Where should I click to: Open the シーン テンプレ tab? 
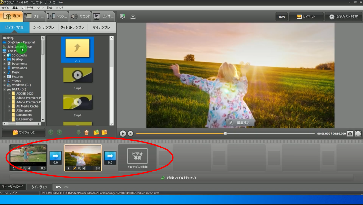43,27
